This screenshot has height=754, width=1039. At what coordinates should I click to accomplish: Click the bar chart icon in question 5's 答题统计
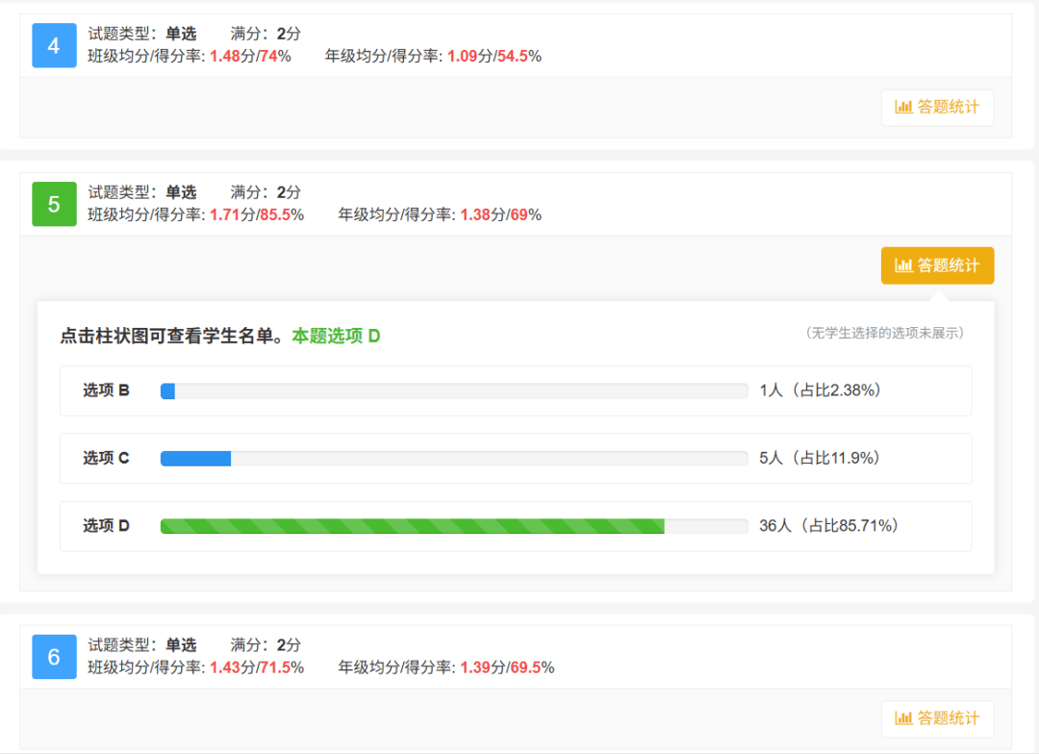coord(903,265)
